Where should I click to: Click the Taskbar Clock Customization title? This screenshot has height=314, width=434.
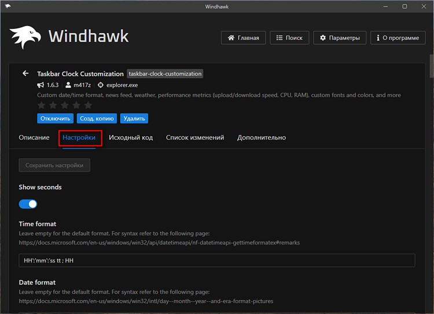point(80,74)
